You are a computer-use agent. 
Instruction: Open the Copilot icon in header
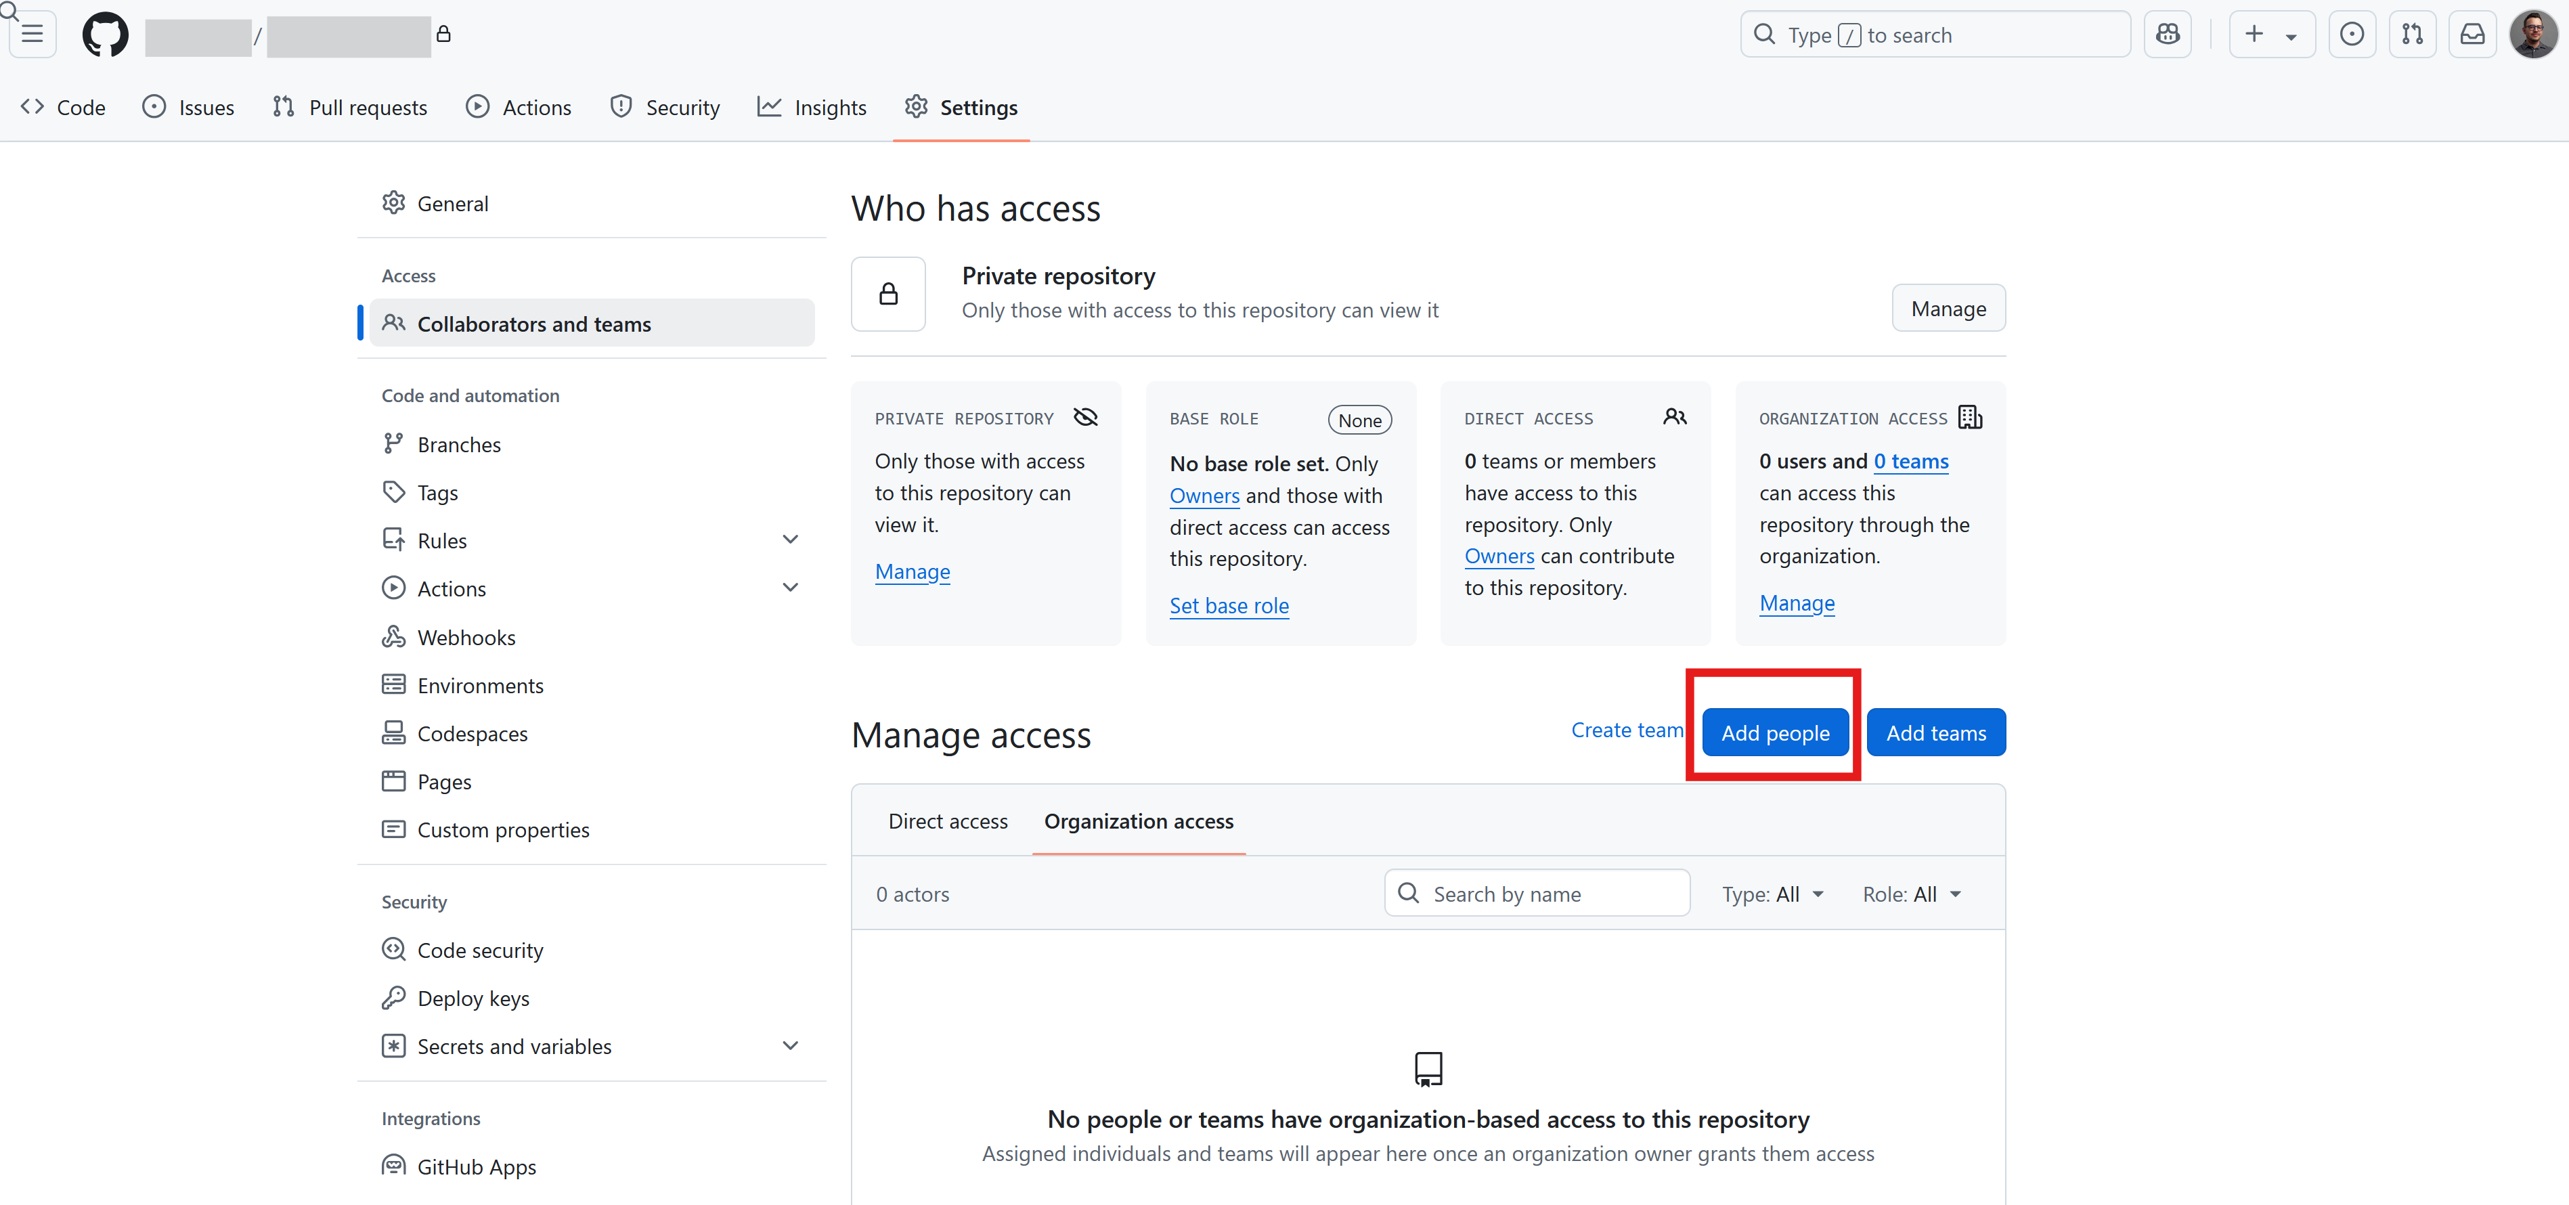point(2167,35)
